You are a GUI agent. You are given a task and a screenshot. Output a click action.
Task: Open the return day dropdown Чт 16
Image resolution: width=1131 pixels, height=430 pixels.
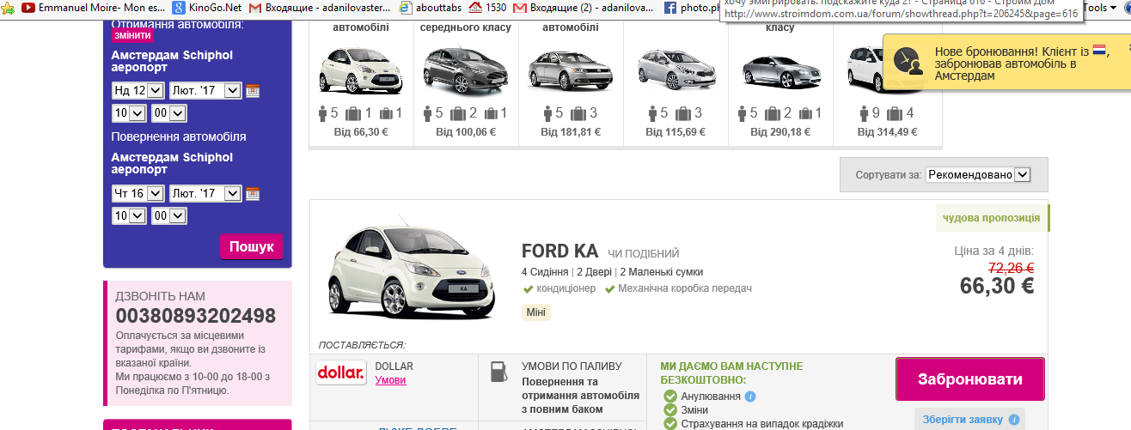[x=138, y=193]
